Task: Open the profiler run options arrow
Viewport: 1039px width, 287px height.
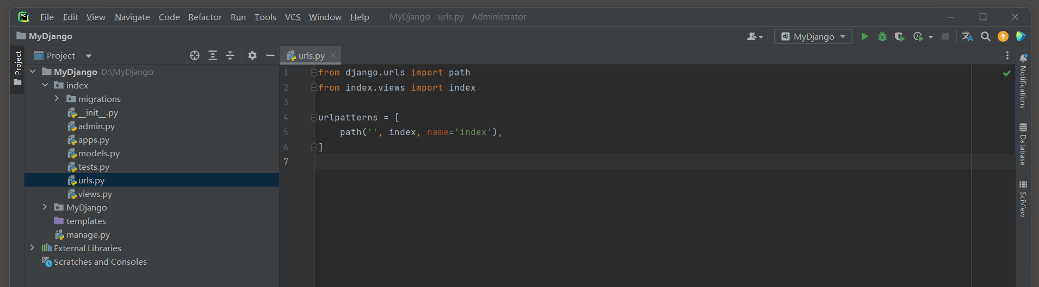Action: [931, 37]
